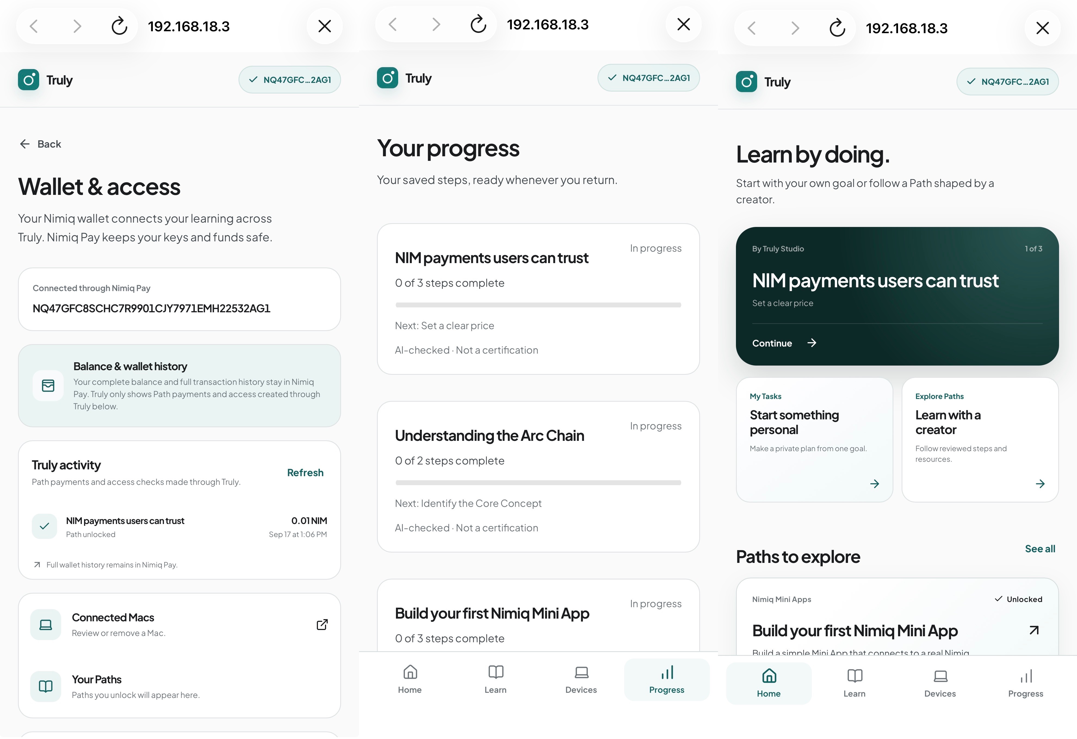1077x739 pixels.
Task: Switch to the Devices tab on the Your progress screen
Action: (581, 680)
